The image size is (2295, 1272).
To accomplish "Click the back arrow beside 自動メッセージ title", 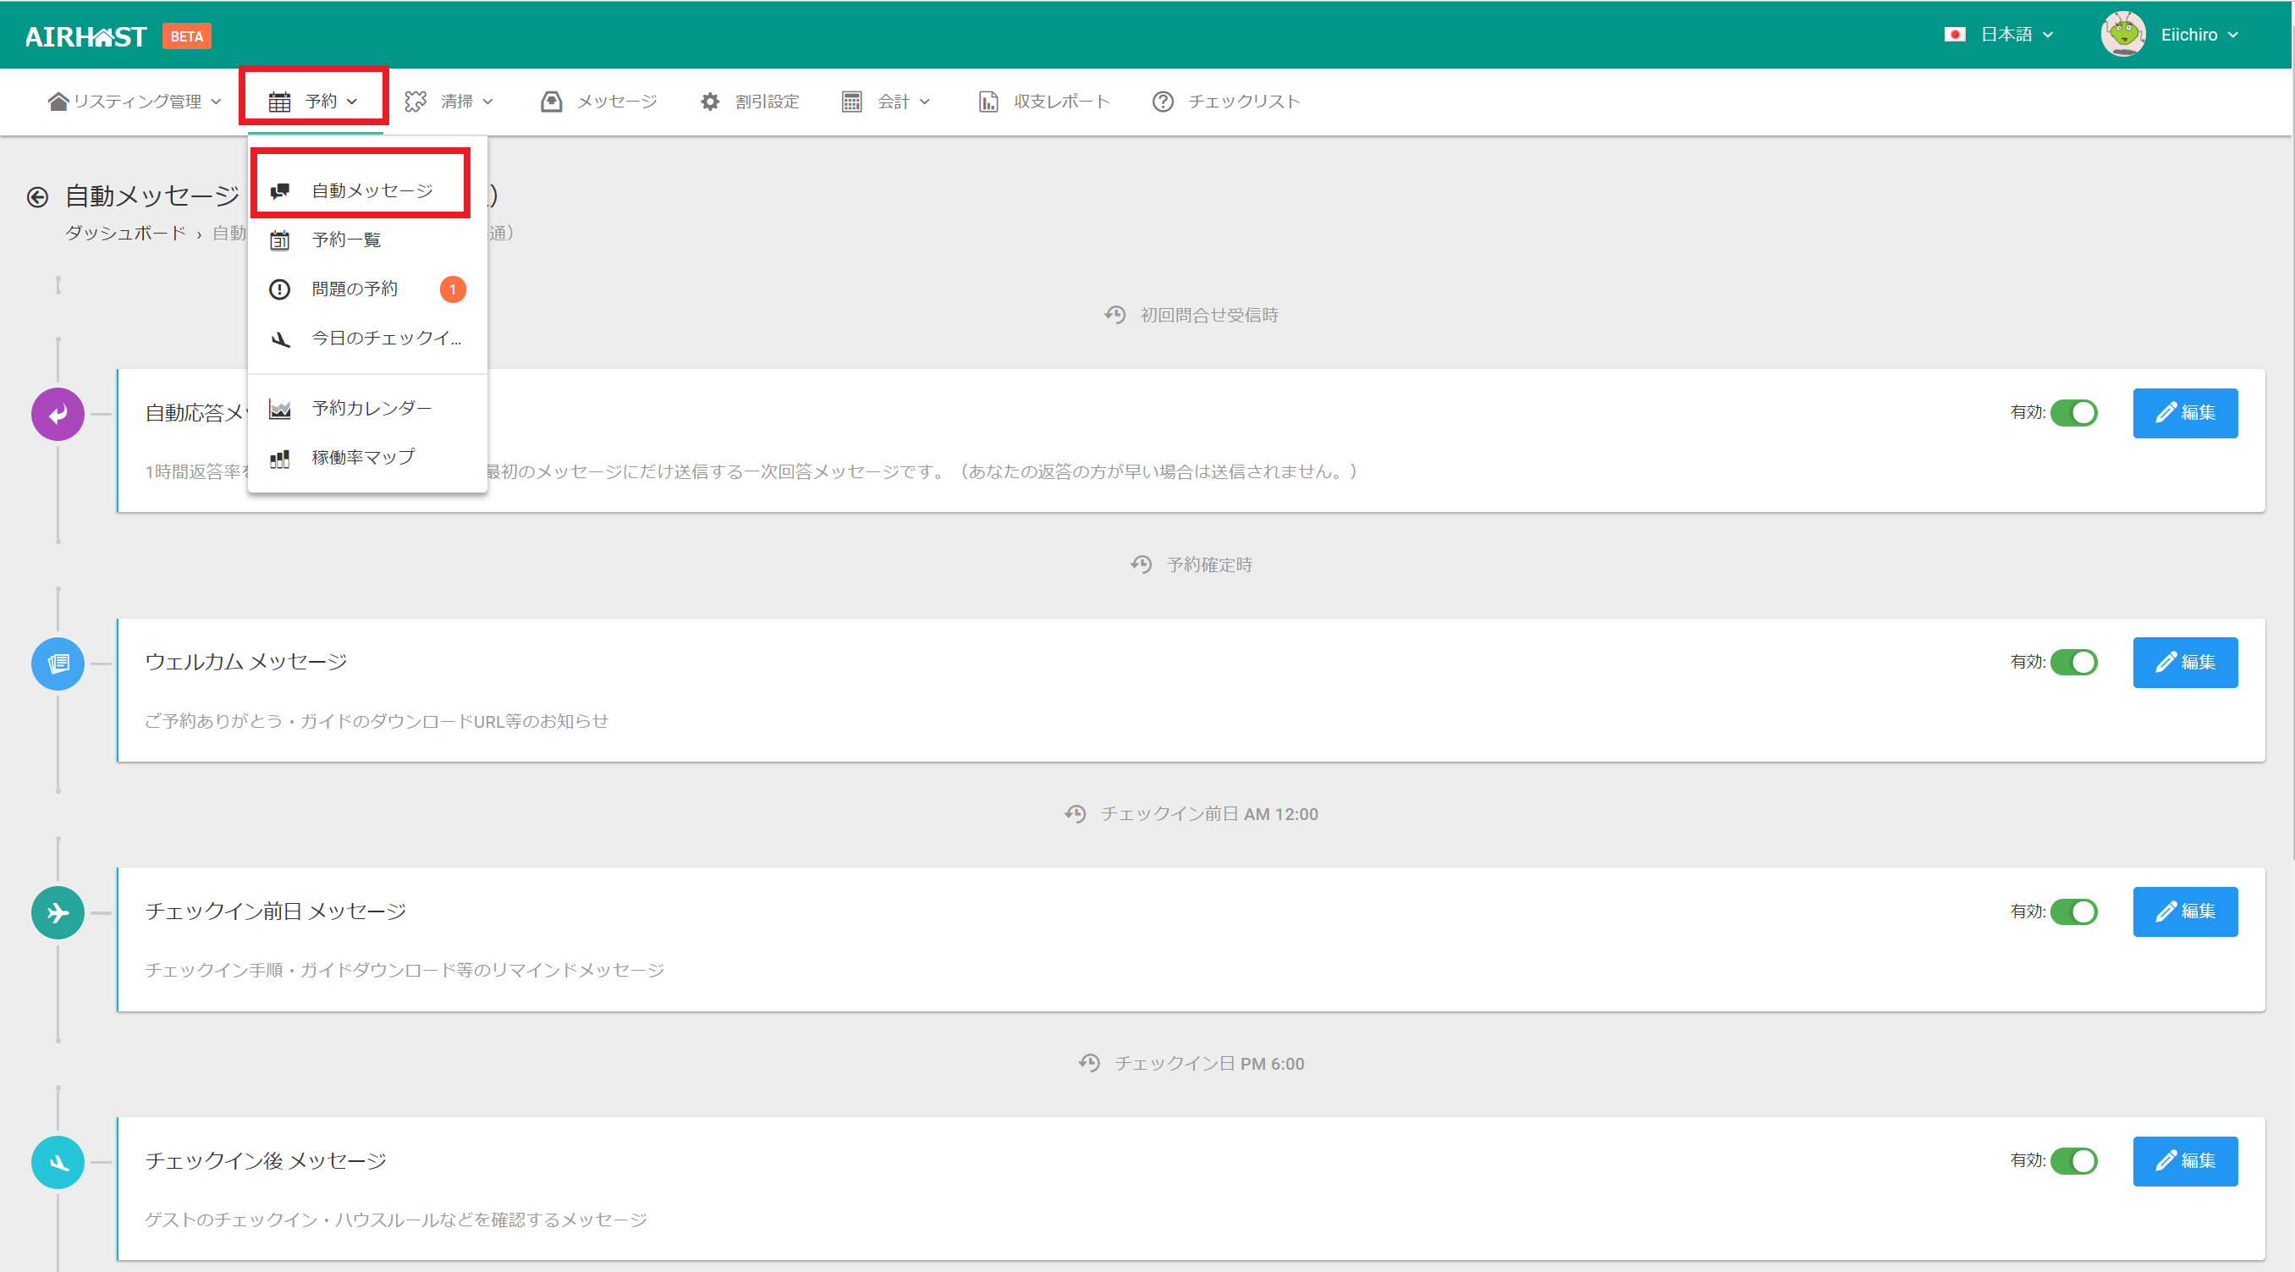I will pyautogui.click(x=37, y=197).
